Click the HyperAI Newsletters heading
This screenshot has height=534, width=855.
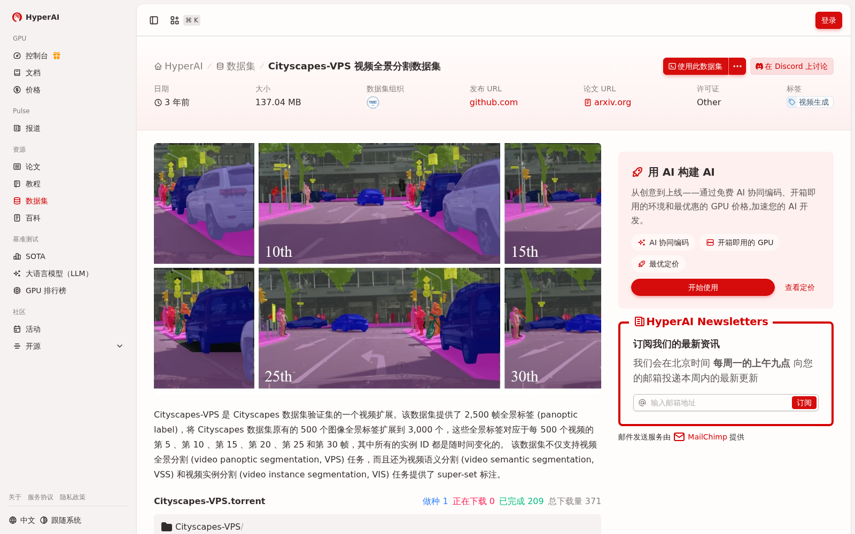click(x=701, y=321)
